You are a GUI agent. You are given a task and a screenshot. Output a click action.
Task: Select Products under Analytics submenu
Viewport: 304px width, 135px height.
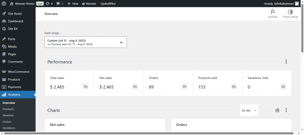[8, 109]
